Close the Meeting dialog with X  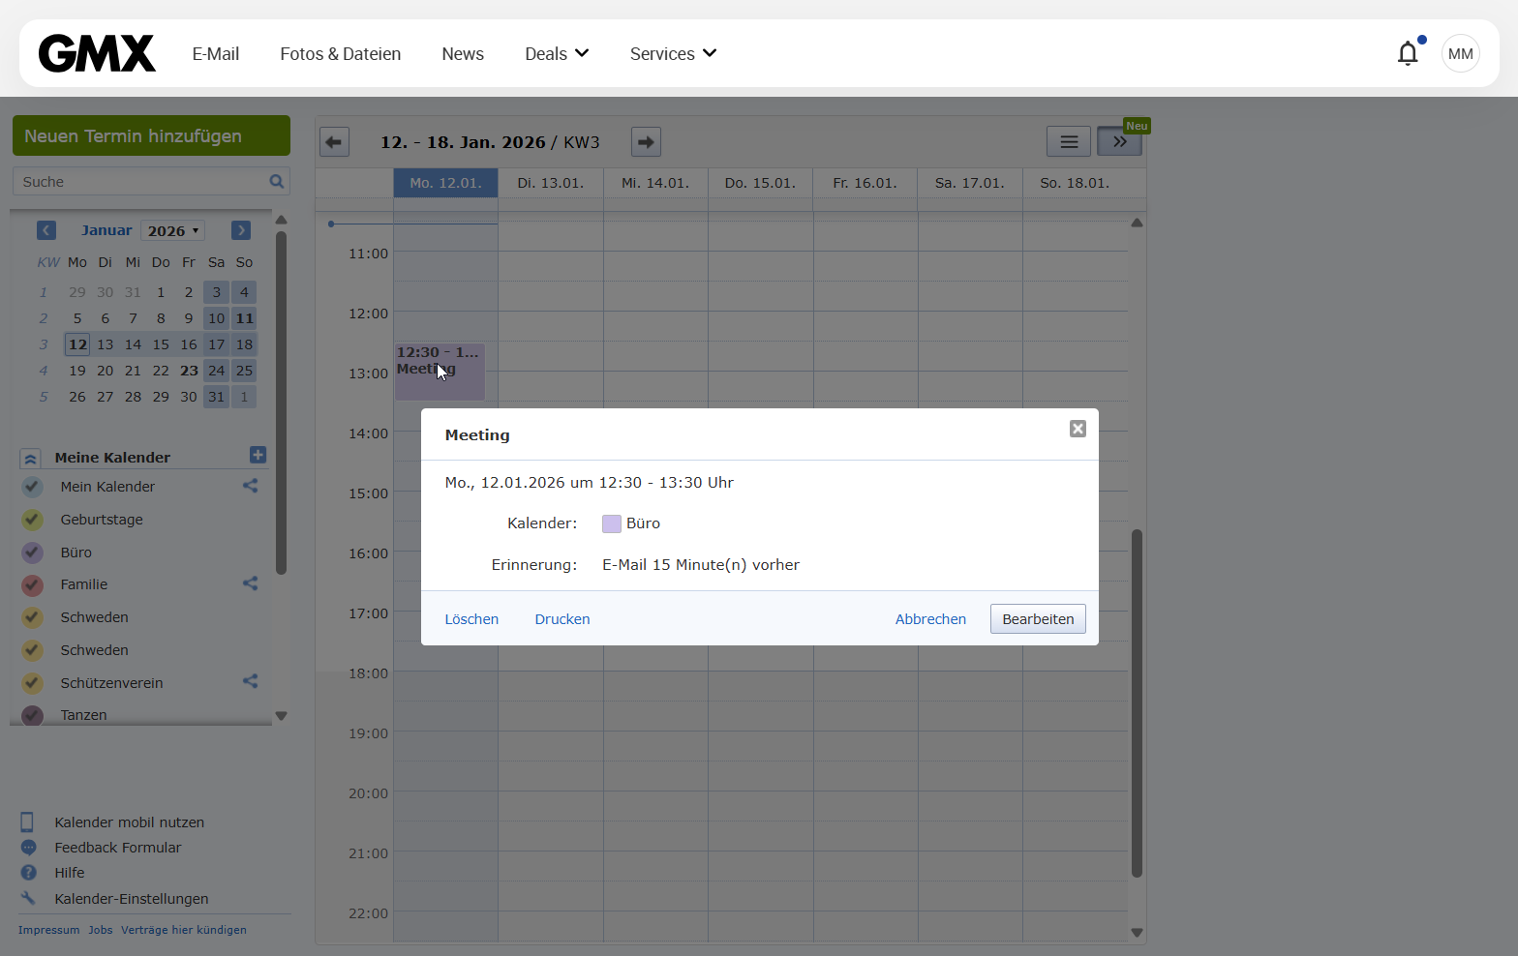point(1078,429)
